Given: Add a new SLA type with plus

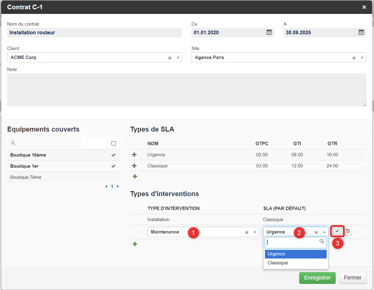Looking at the screenshot, I should point(135,177).
